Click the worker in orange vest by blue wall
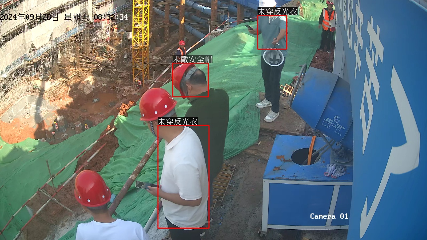The width and height of the screenshot is (427, 240). [327, 27]
